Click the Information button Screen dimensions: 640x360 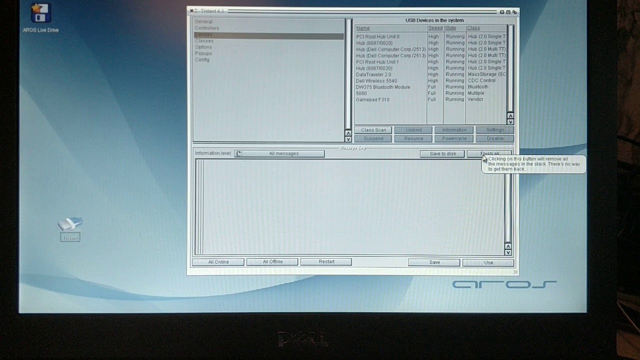454,130
